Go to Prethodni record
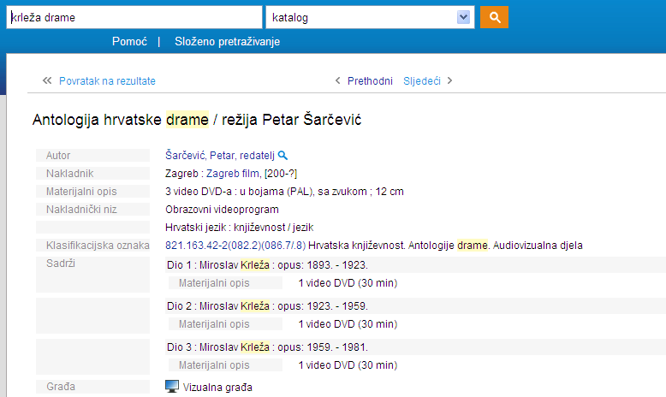 tap(370, 81)
